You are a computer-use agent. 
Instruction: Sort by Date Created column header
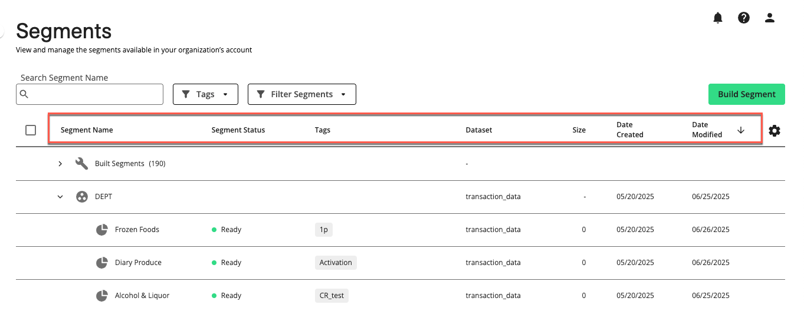pyautogui.click(x=630, y=130)
